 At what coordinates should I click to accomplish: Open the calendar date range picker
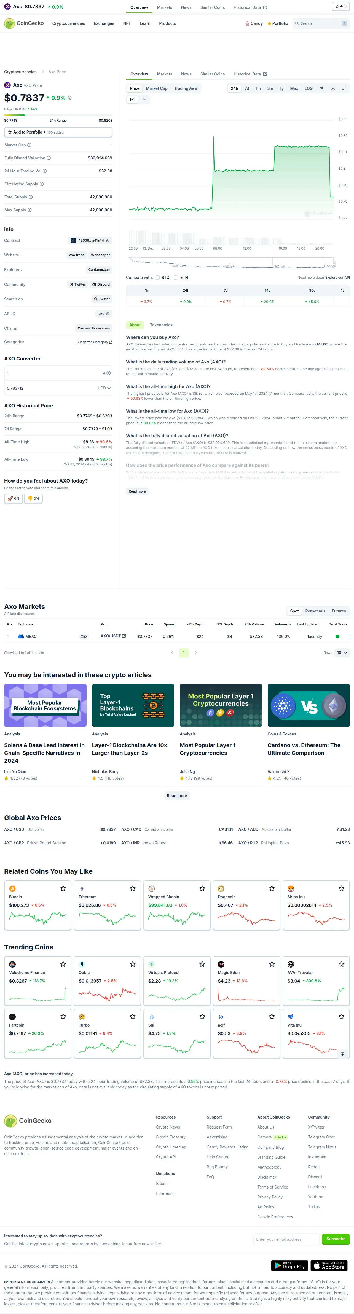(321, 88)
